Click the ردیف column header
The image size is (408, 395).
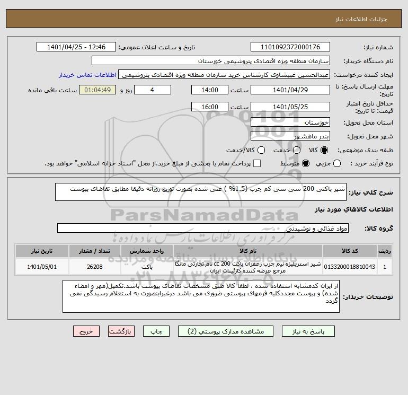(385, 251)
